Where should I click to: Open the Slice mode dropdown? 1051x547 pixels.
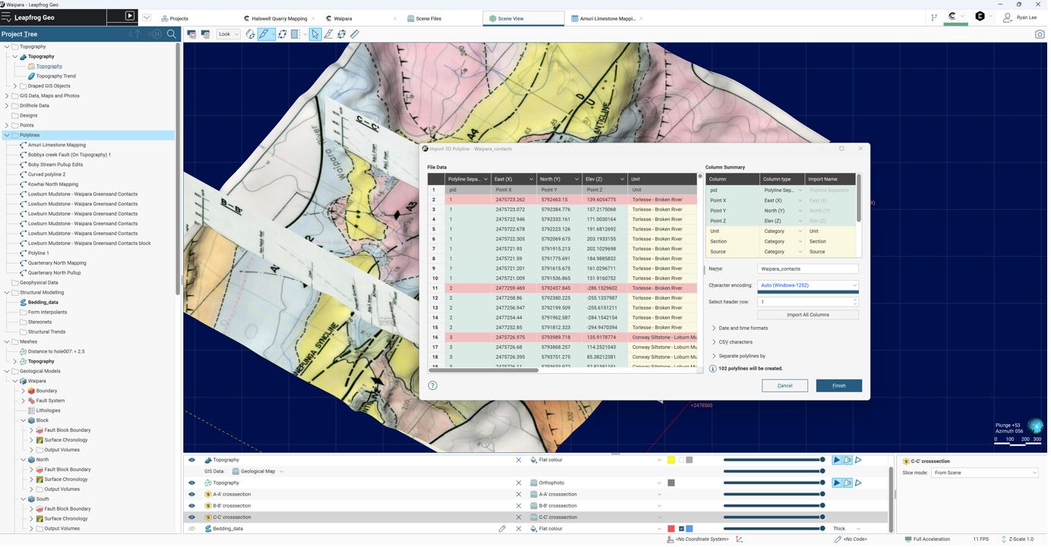[x=984, y=473]
